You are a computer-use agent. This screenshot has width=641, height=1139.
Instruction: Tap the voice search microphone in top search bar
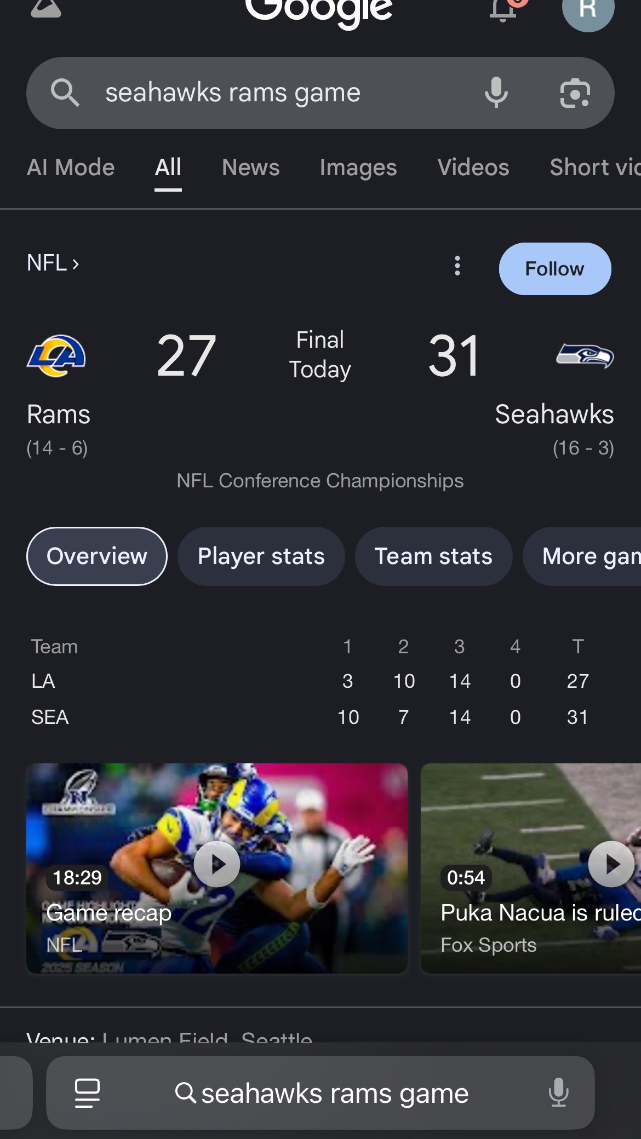point(496,93)
